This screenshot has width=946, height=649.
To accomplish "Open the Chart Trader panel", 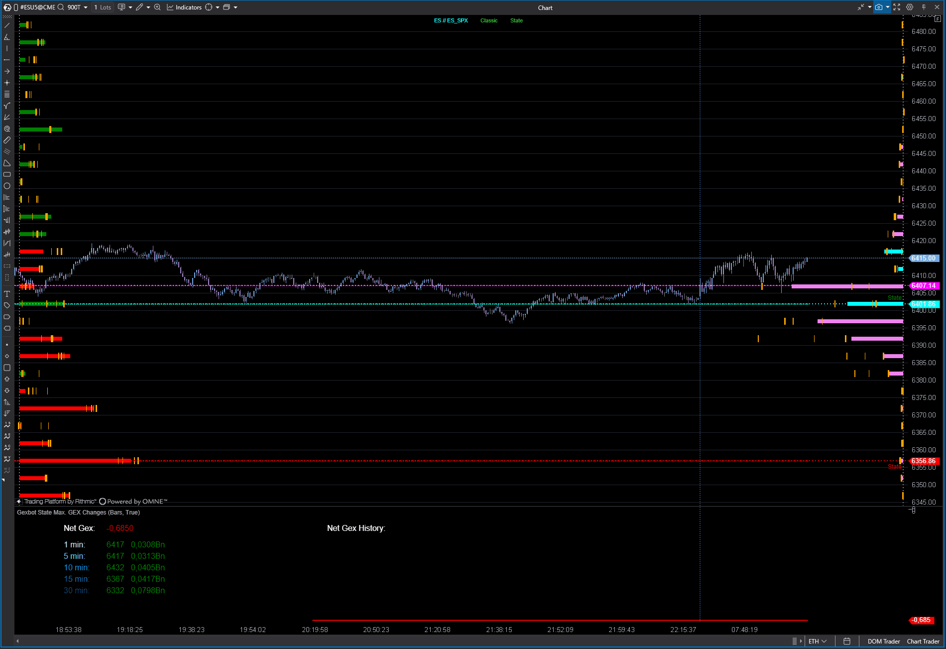I will click(923, 642).
